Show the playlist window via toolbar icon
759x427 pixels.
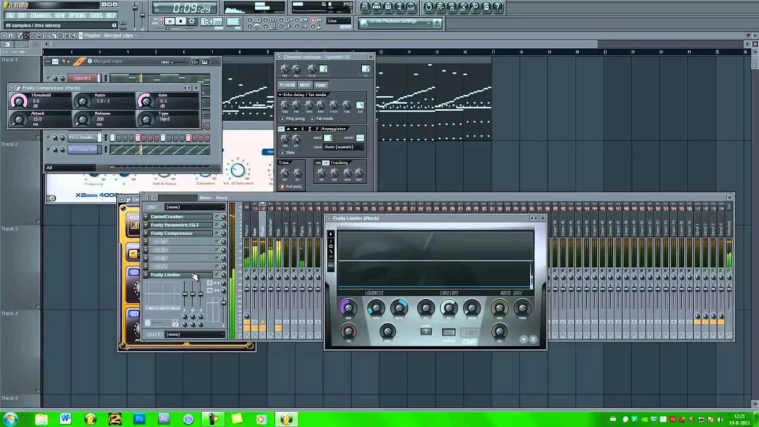coord(365,7)
